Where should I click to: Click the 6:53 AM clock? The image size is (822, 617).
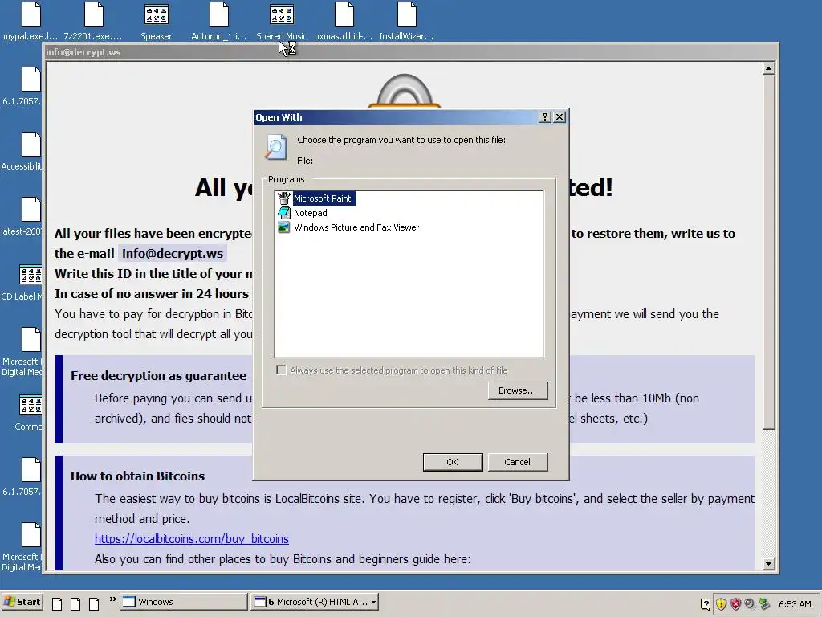tap(795, 604)
